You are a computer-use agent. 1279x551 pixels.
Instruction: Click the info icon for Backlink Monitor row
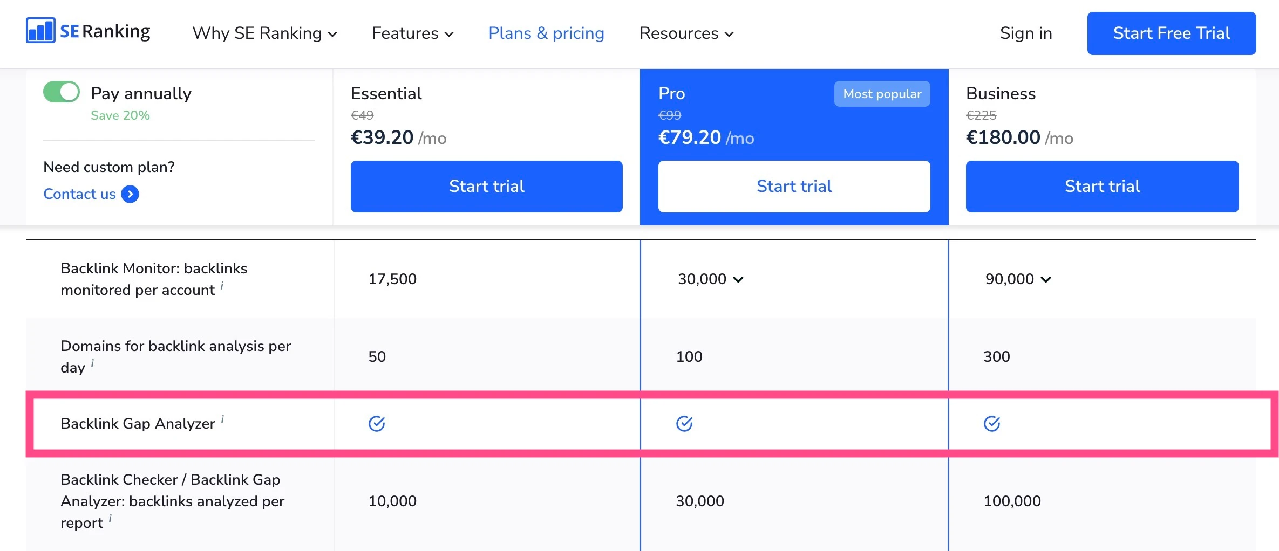pyautogui.click(x=222, y=286)
